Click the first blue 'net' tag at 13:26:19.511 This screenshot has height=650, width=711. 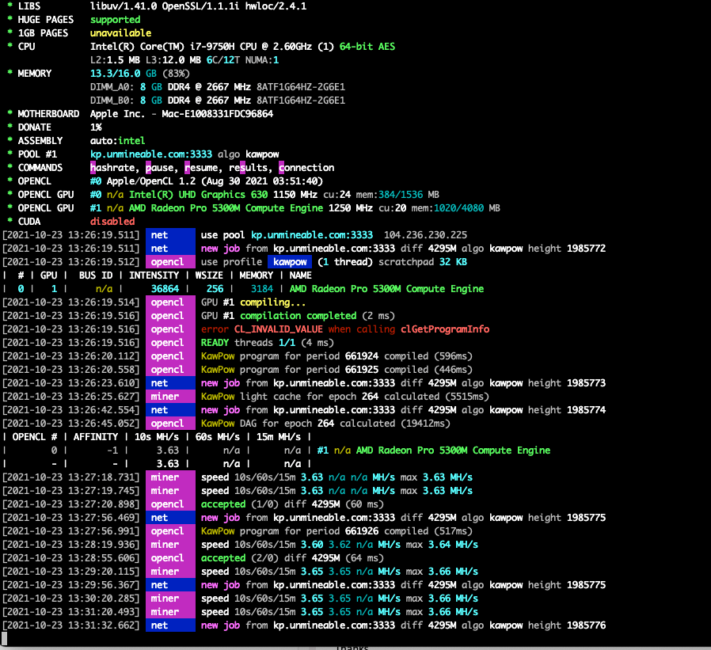pos(170,235)
